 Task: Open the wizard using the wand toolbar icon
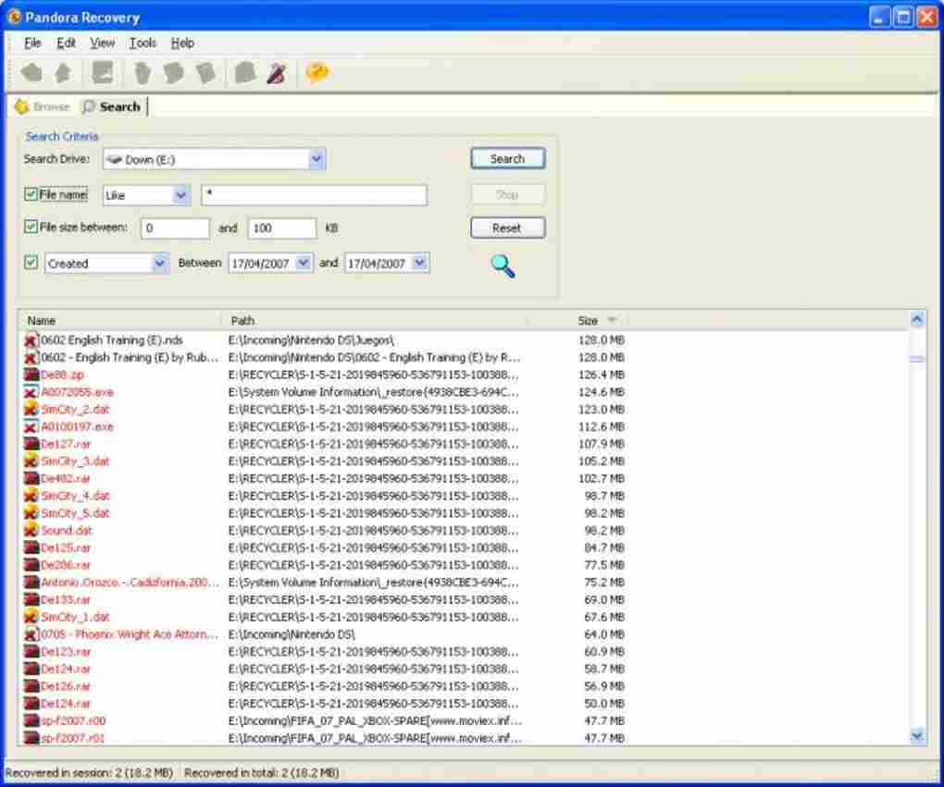point(277,73)
